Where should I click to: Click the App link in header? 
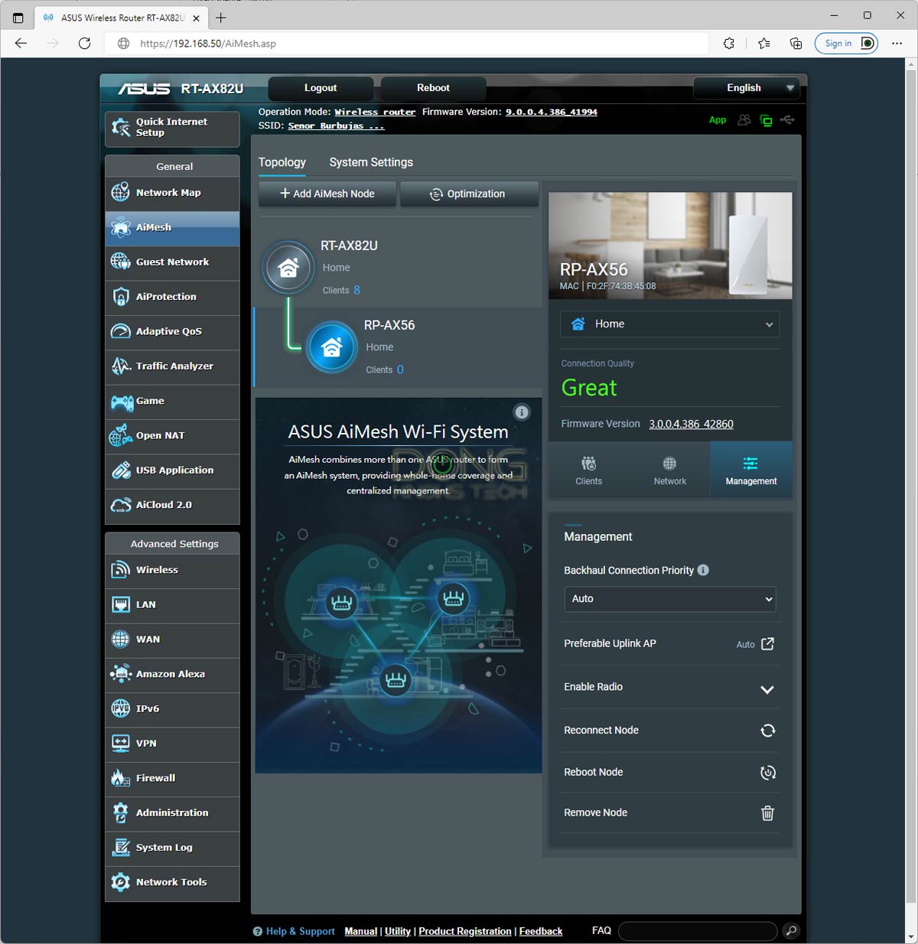718,120
